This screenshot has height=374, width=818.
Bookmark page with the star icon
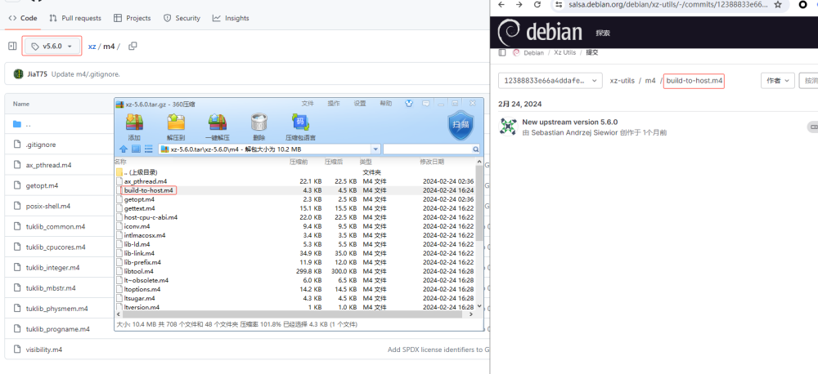(778, 5)
